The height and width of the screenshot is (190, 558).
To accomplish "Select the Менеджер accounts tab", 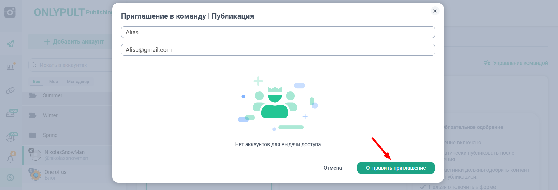I will 78,82.
